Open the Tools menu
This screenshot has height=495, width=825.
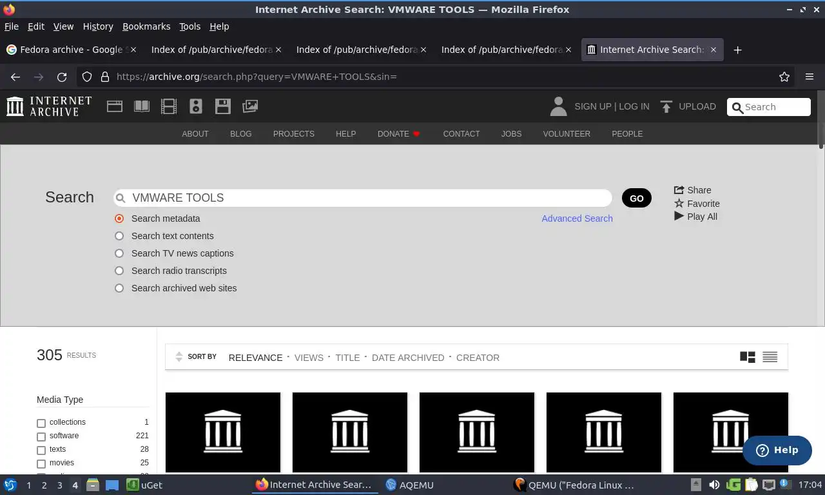[x=189, y=26]
